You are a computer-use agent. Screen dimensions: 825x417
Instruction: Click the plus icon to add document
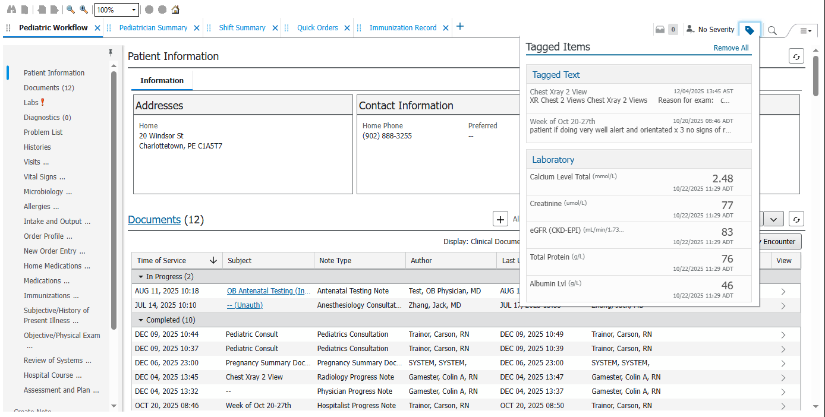pyautogui.click(x=500, y=219)
